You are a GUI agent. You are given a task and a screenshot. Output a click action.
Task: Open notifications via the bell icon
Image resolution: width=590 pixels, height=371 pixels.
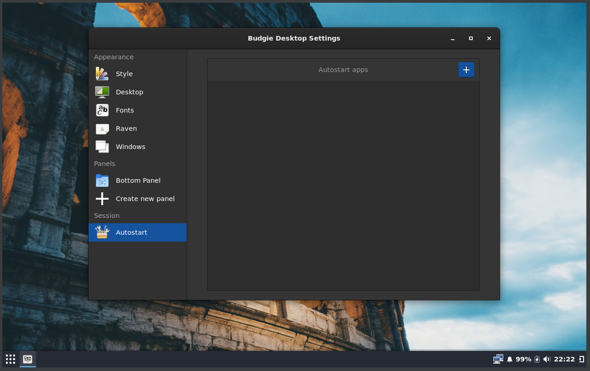pos(510,359)
